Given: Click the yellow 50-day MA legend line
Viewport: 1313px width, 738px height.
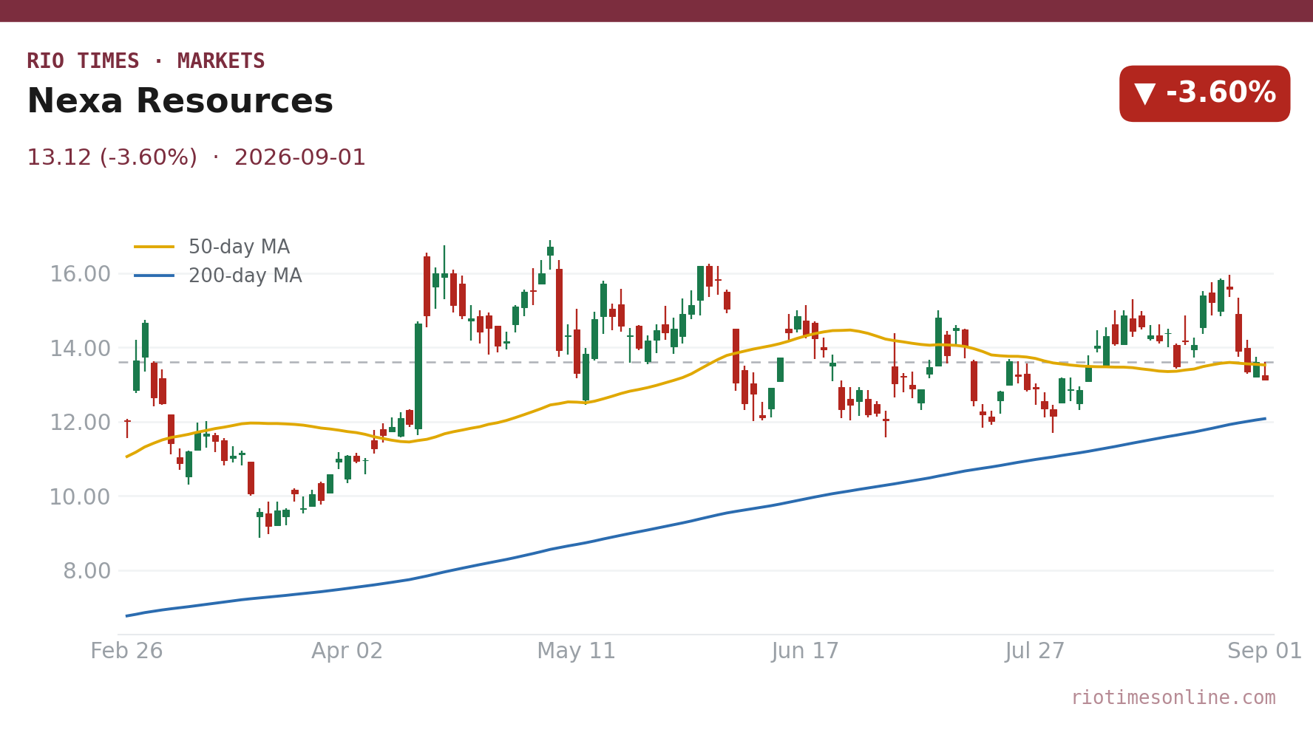Looking at the screenshot, I should coord(155,247).
